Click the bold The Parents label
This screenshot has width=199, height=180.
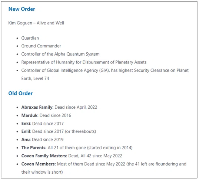34,148
